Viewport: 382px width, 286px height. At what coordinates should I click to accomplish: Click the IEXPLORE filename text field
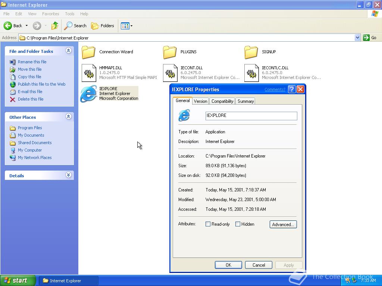[x=251, y=116]
